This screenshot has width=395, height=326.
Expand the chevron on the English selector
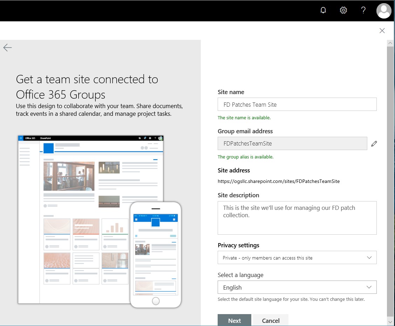[x=369, y=287]
